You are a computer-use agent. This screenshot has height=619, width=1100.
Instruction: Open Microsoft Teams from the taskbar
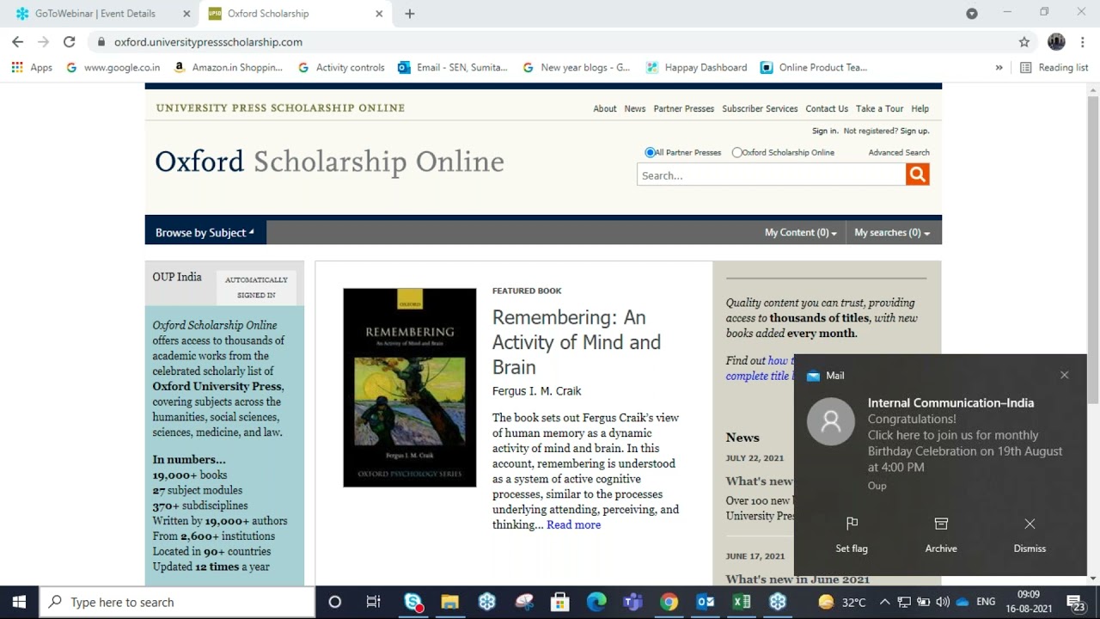tap(632, 602)
